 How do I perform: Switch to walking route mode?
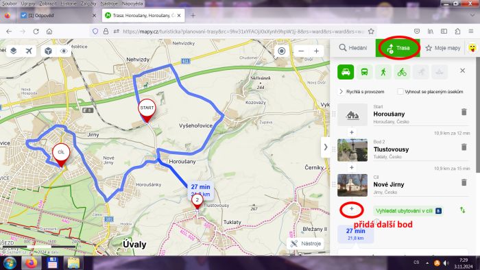[x=383, y=72]
